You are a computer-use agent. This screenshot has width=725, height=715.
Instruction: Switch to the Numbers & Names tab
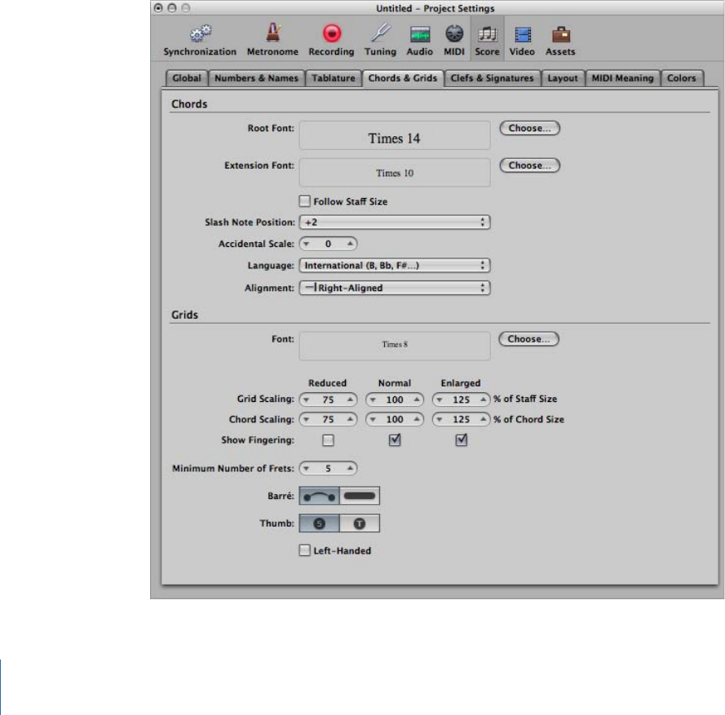point(257,78)
